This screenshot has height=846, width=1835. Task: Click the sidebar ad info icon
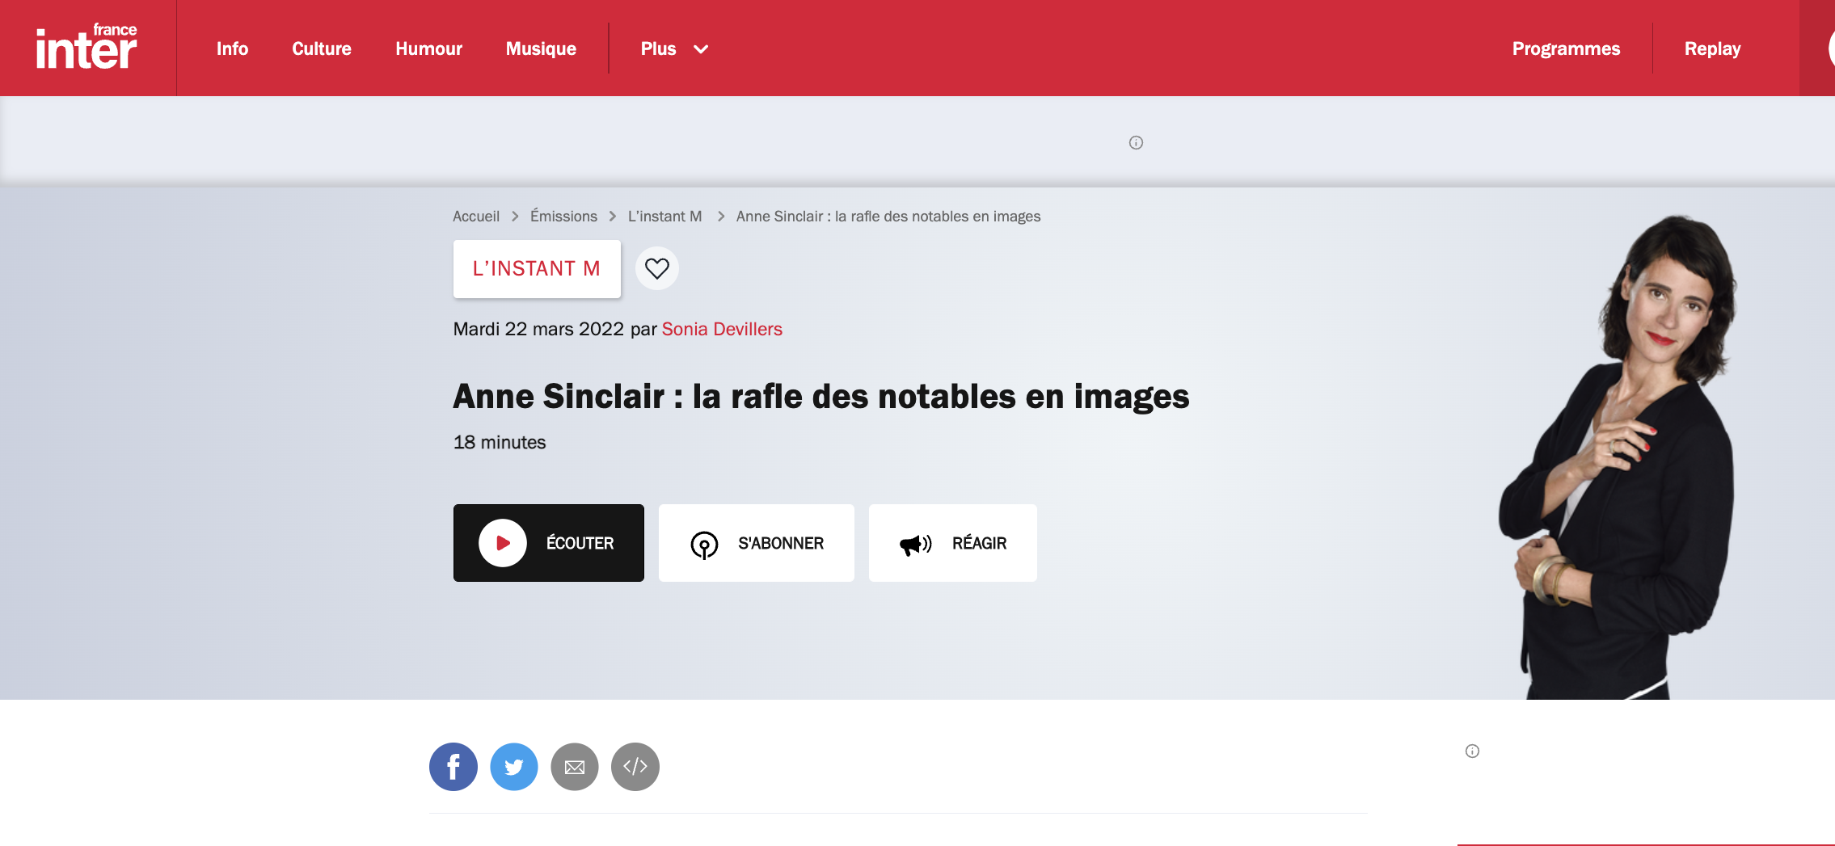point(1472,751)
